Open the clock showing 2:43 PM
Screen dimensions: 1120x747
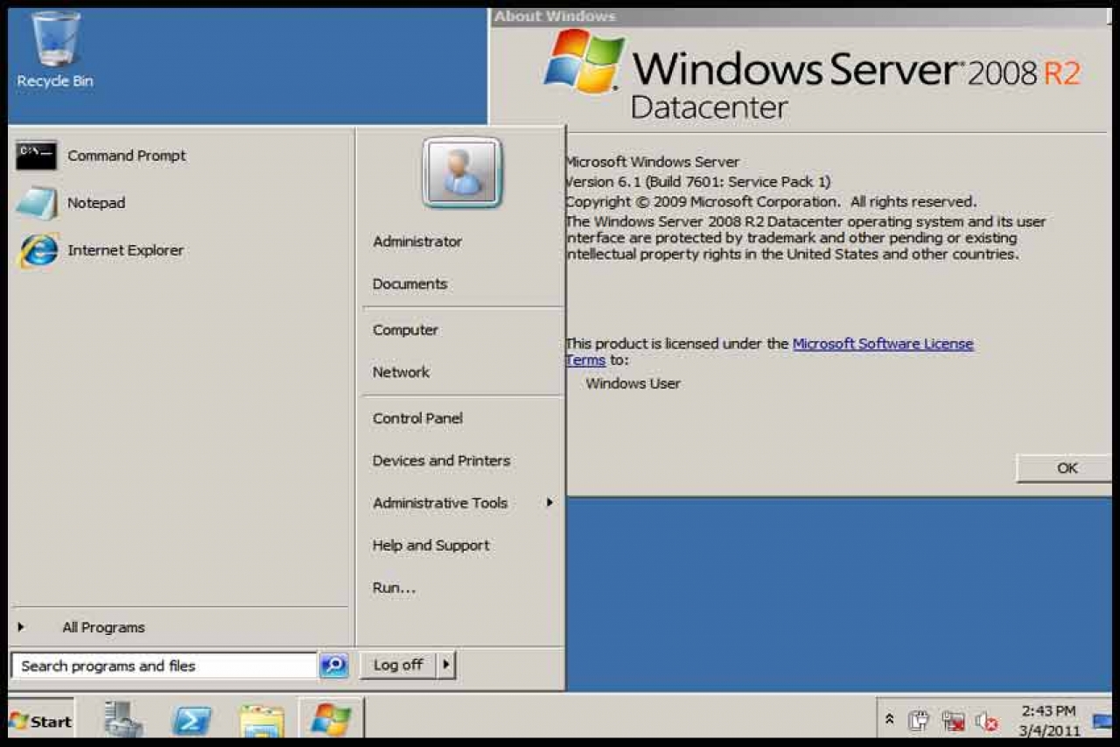click(1048, 721)
